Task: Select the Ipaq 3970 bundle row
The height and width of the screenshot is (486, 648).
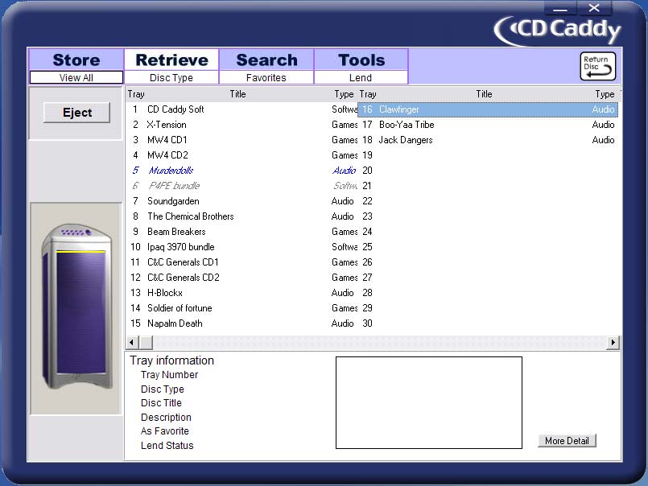Action: coord(241,247)
